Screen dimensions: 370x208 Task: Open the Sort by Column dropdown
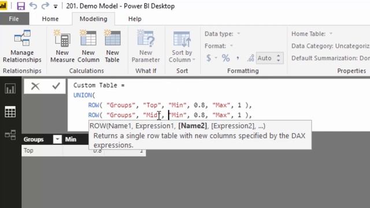pyautogui.click(x=182, y=46)
